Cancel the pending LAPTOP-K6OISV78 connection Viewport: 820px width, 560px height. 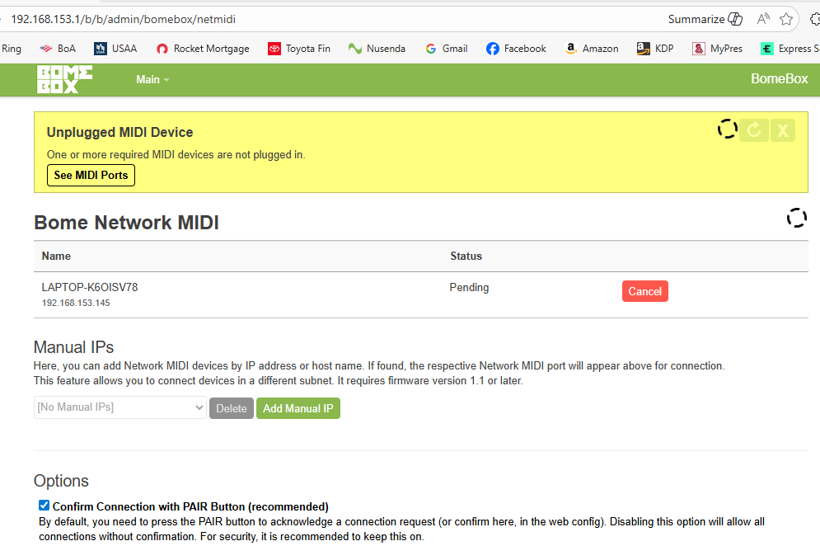coord(644,291)
